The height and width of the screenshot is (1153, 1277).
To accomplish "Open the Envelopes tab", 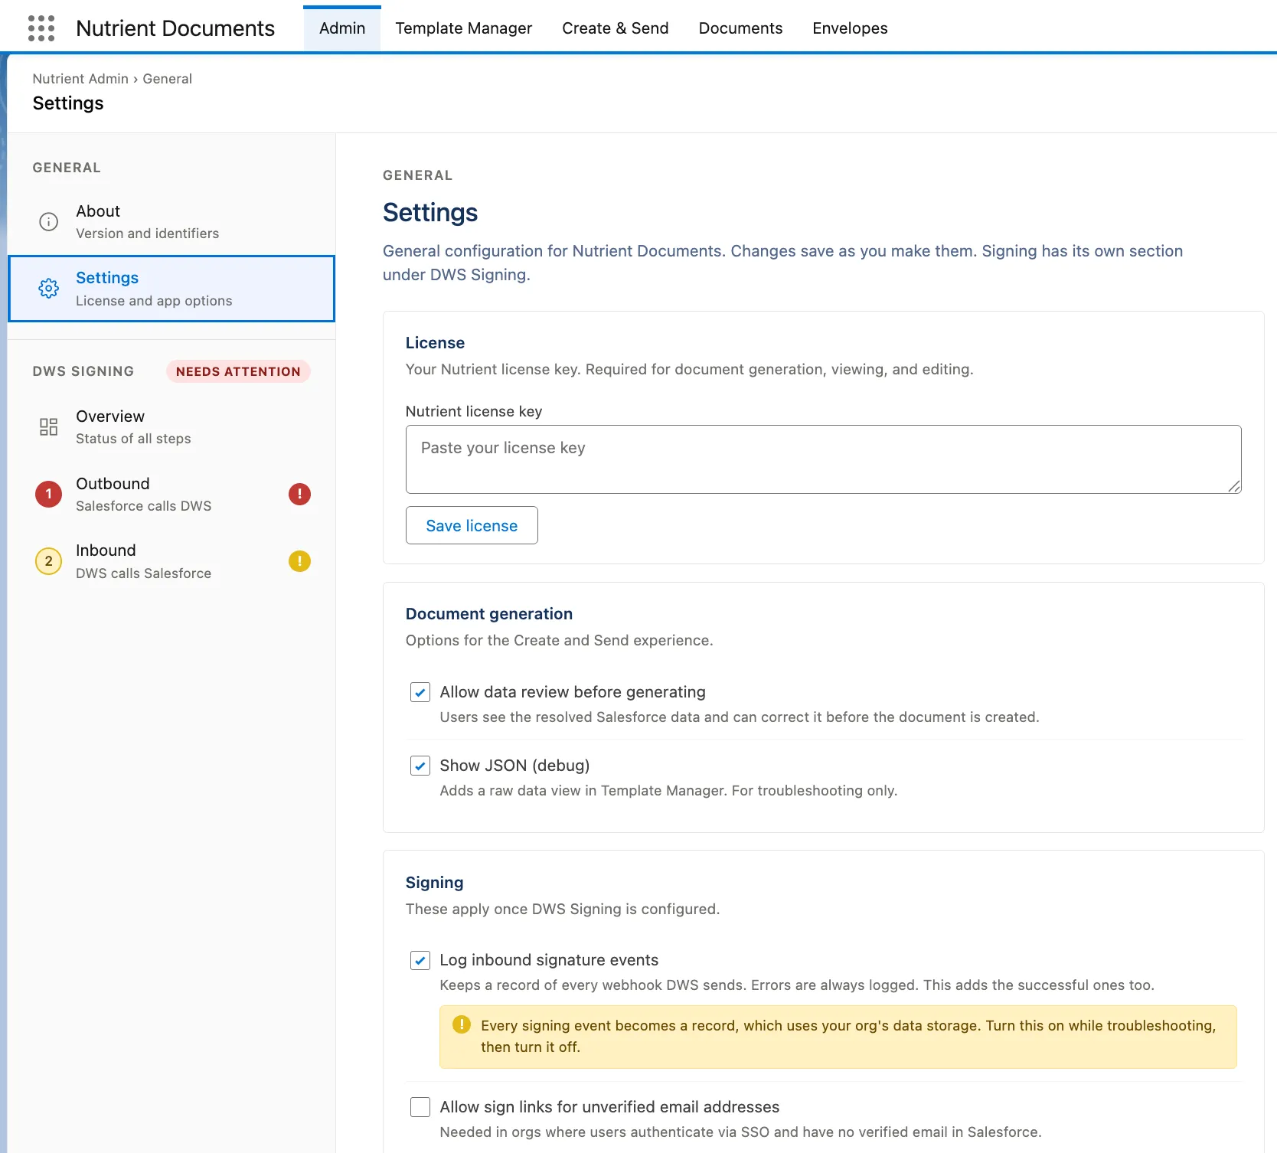I will click(x=850, y=28).
